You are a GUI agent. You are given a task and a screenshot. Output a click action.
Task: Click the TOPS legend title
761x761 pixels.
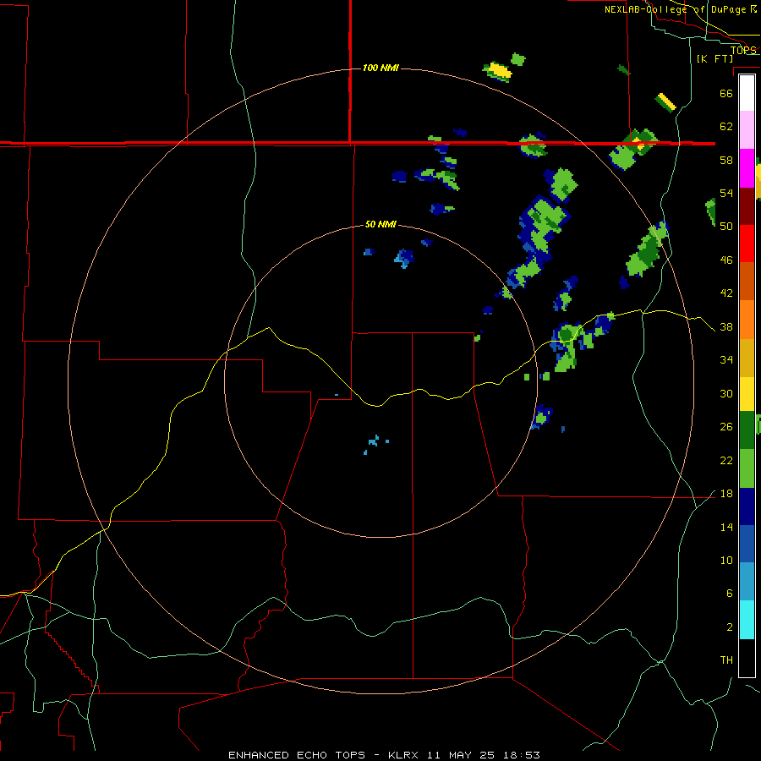pyautogui.click(x=743, y=50)
